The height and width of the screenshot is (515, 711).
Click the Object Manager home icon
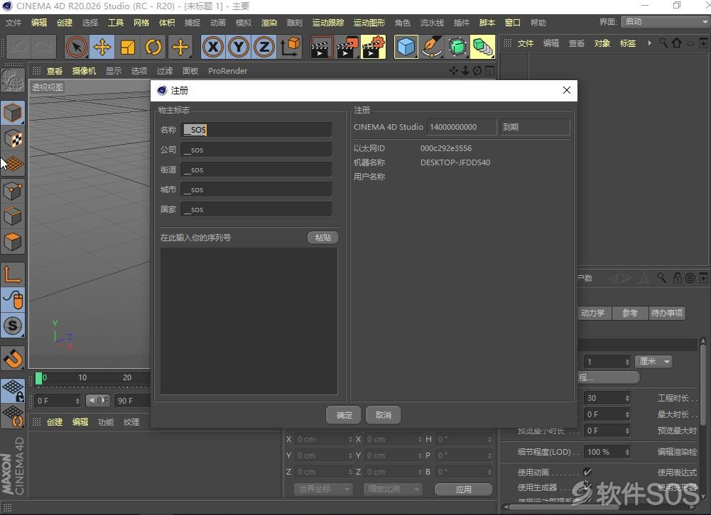coord(677,43)
